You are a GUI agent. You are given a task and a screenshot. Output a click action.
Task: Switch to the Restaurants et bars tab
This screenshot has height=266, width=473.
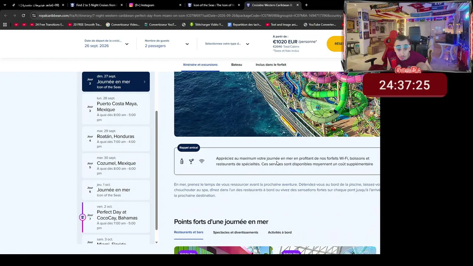[188, 232]
